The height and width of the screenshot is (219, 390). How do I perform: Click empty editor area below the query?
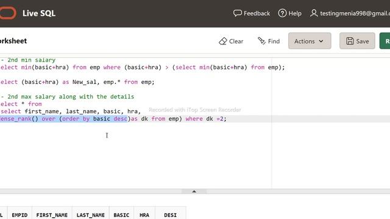[x=135, y=156]
